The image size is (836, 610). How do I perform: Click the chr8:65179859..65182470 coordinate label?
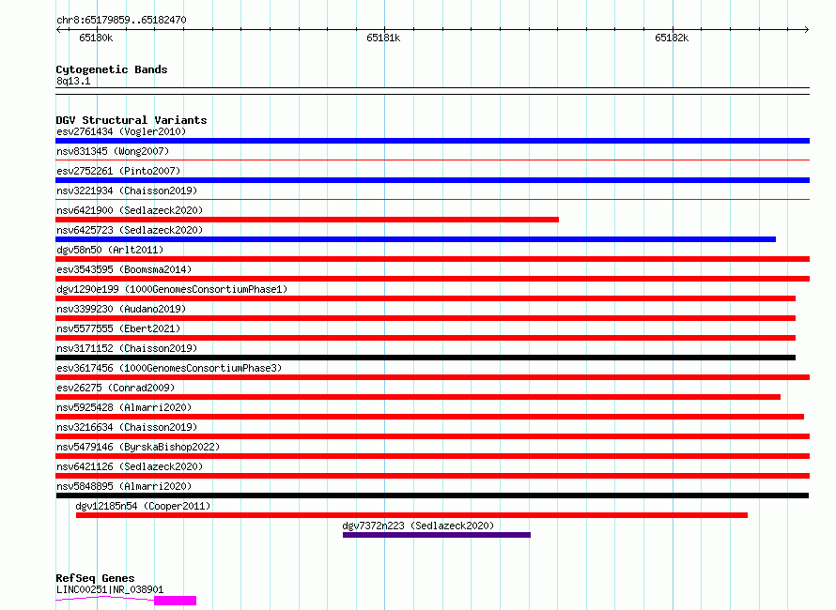coord(121,20)
